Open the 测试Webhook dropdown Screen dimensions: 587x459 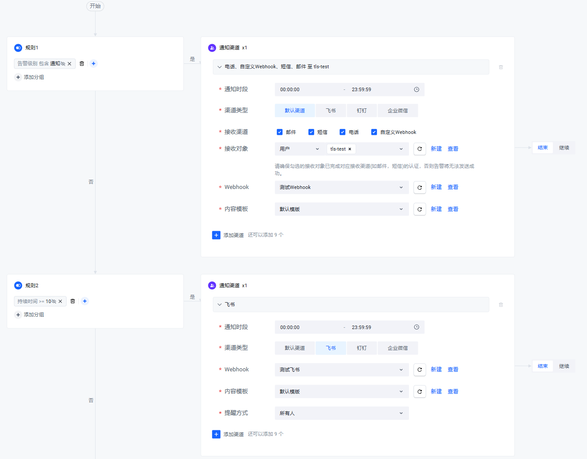(x=342, y=187)
